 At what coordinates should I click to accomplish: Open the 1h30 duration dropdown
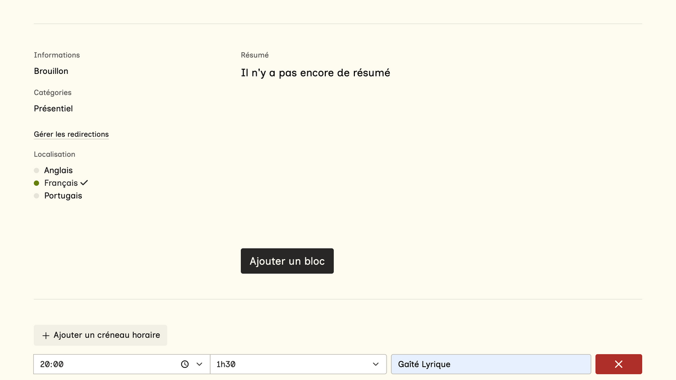(x=298, y=364)
